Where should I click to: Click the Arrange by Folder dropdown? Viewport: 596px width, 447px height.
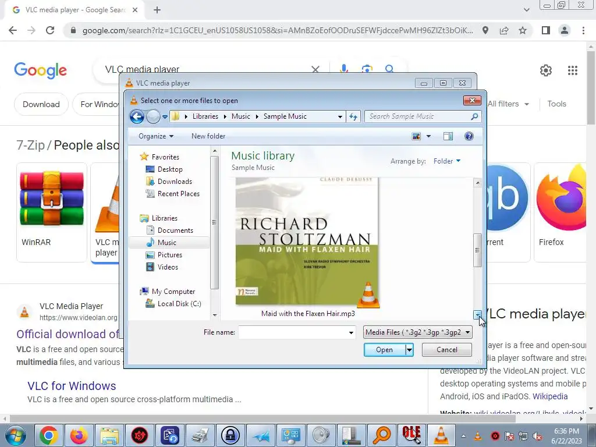[447, 161]
